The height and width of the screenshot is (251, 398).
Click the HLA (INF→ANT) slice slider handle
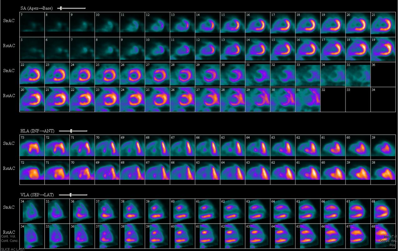click(x=71, y=131)
